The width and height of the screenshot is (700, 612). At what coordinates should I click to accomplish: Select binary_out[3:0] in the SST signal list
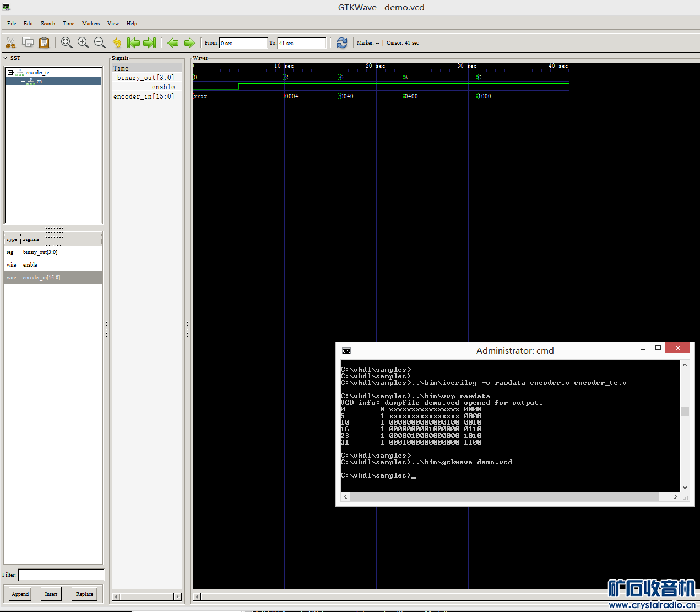pyautogui.click(x=53, y=252)
